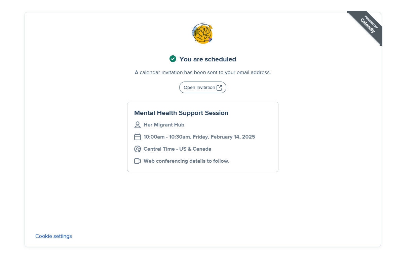The height and width of the screenshot is (258, 418).
Task: Click the Central Time - US & Canada label
Action: 177,149
